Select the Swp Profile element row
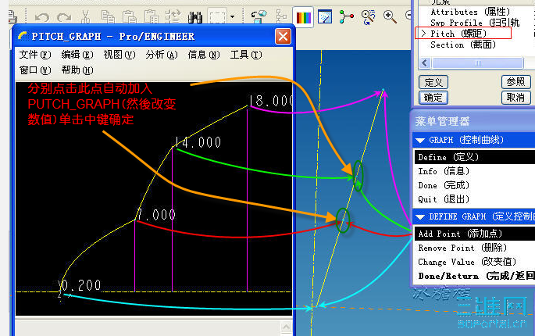 [x=474, y=23]
